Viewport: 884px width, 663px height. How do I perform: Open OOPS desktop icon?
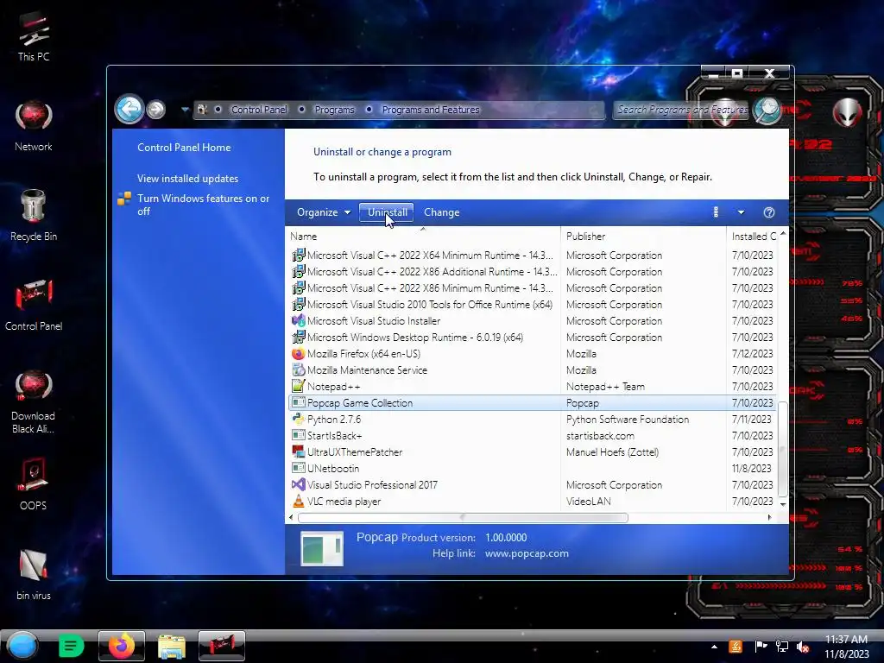34,485
